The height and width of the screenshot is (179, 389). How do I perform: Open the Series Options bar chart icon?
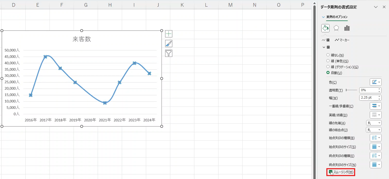pos(347,28)
